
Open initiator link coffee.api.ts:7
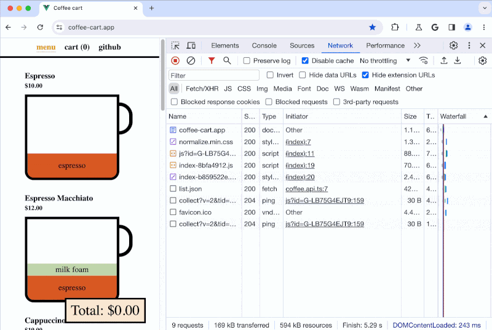click(x=306, y=189)
